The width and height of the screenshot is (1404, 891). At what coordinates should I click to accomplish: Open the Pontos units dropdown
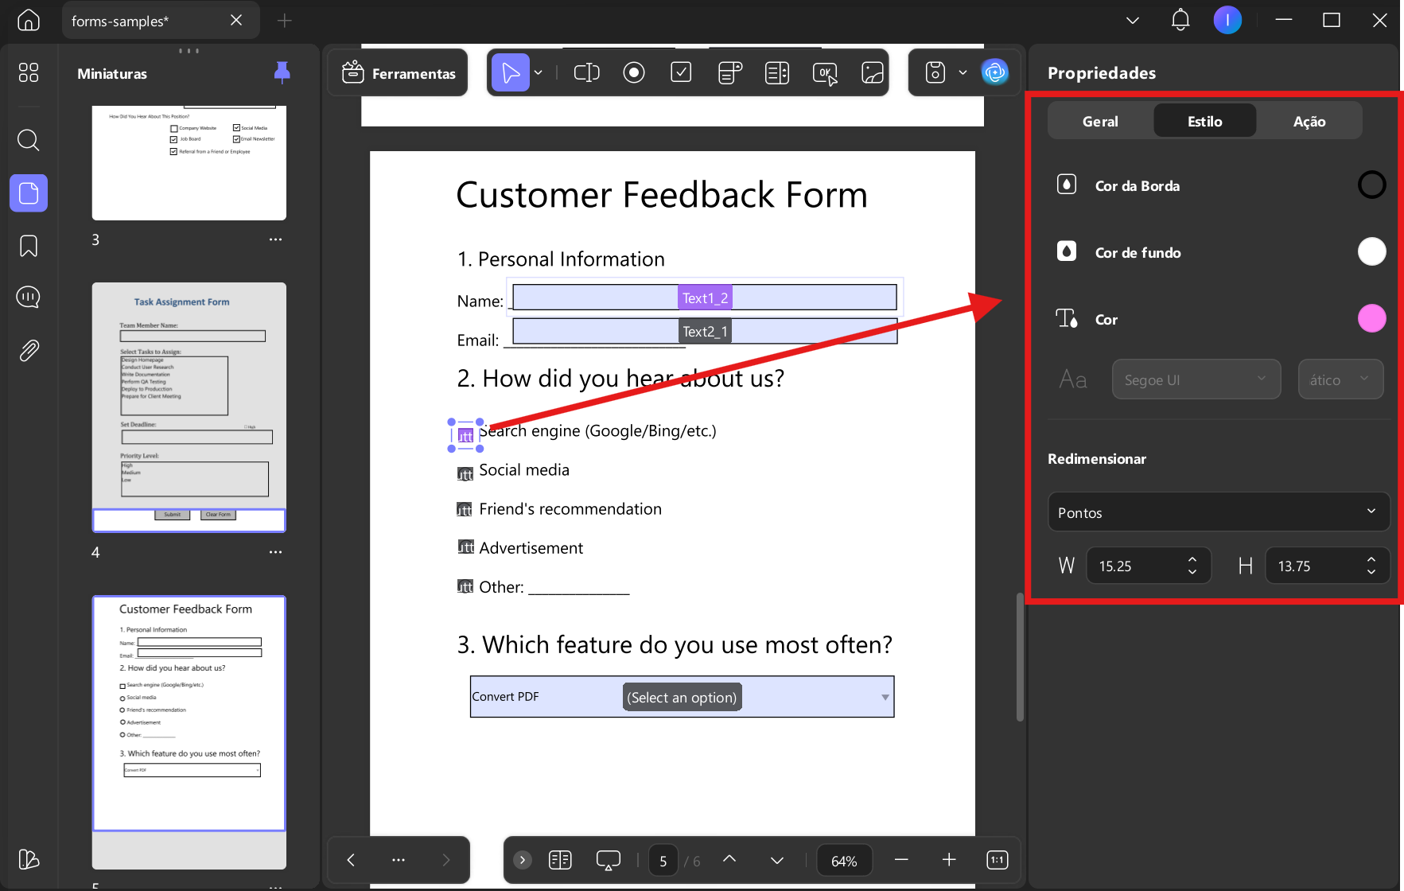[x=1219, y=512]
